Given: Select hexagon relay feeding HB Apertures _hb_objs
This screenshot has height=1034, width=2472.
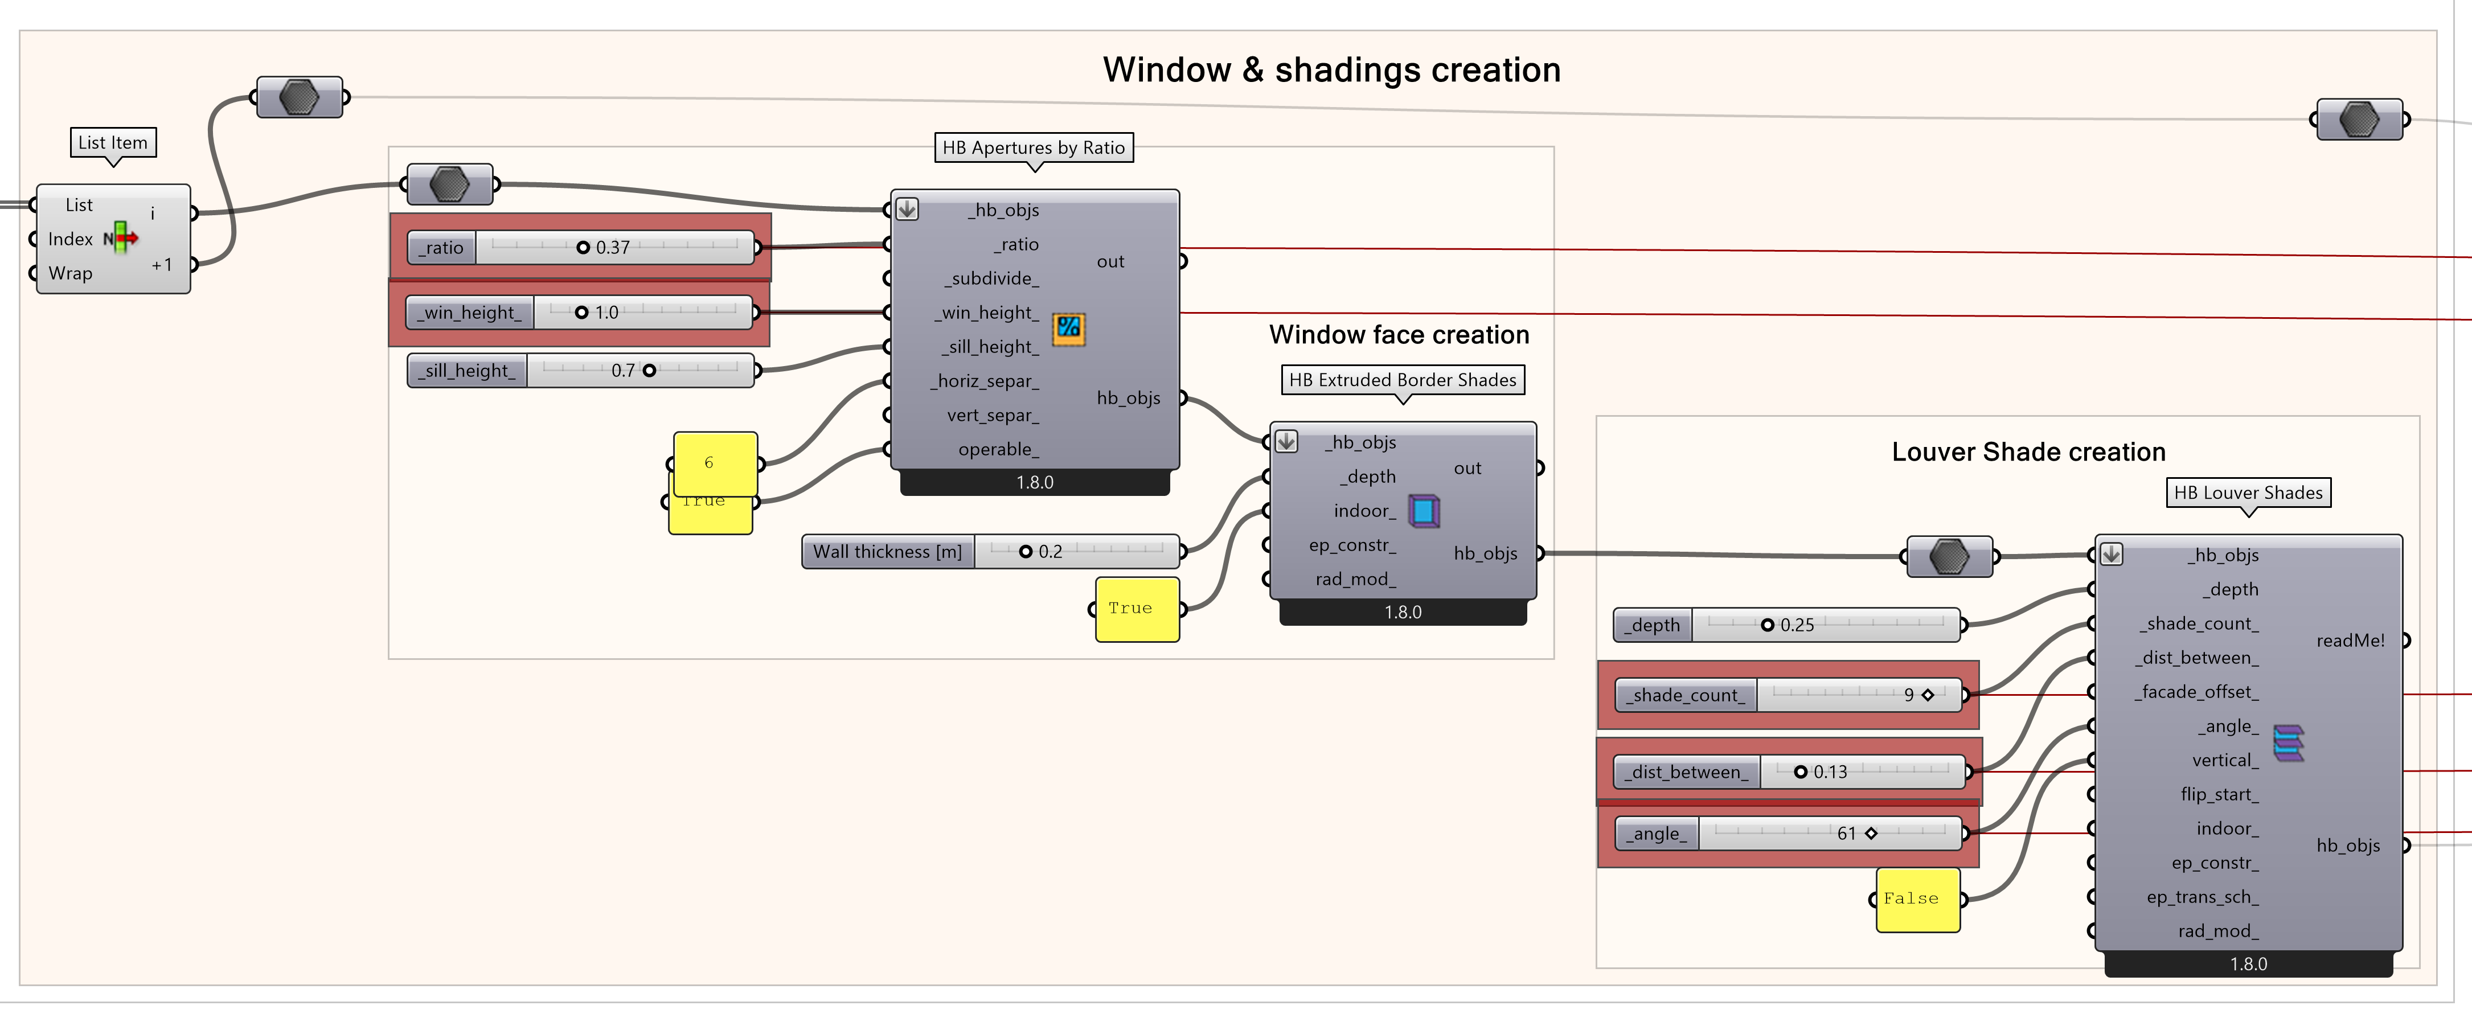Looking at the screenshot, I should click(450, 184).
